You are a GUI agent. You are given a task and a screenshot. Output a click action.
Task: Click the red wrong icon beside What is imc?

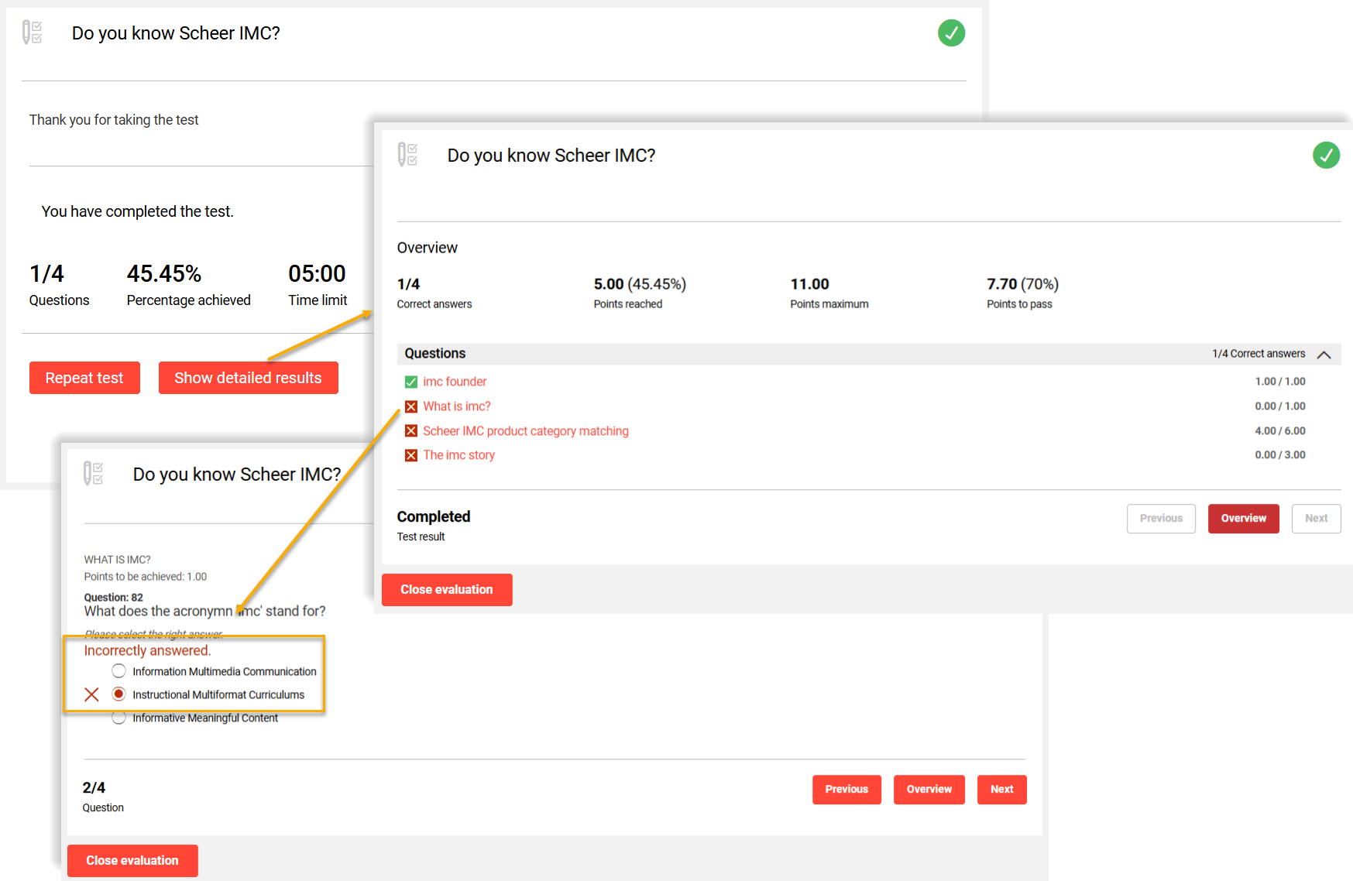click(x=411, y=406)
